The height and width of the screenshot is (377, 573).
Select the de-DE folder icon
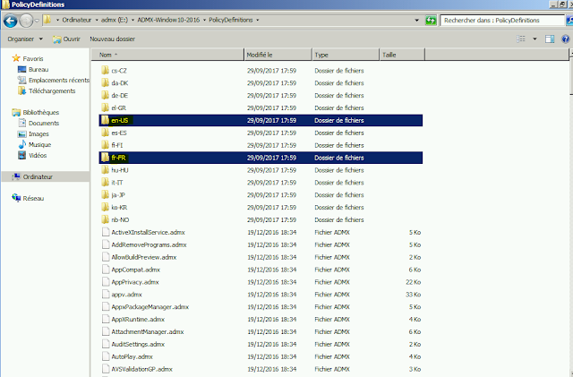106,95
